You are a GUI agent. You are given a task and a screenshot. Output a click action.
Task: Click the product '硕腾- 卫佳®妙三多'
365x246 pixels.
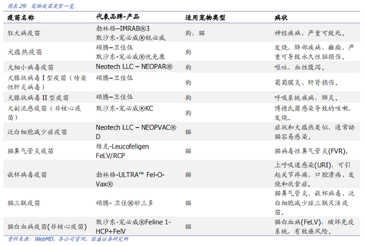(125, 203)
